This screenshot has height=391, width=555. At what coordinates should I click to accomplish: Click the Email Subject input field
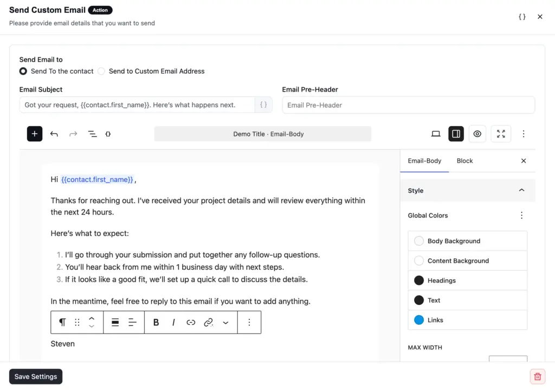pos(137,105)
